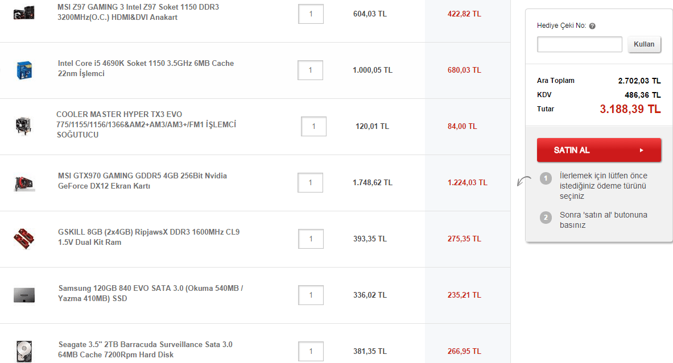Viewport: 673px width, 363px height.
Task: Click the GSKILL RipjawsX RAM thumbnail
Action: click(24, 238)
